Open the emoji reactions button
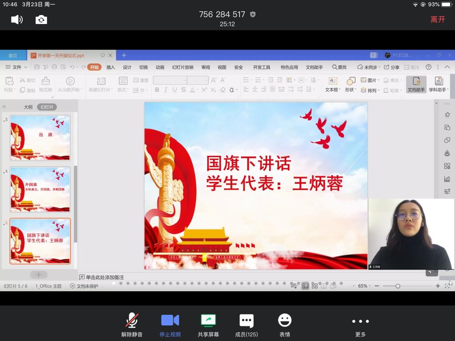This screenshot has height=341, width=455. 284,325
